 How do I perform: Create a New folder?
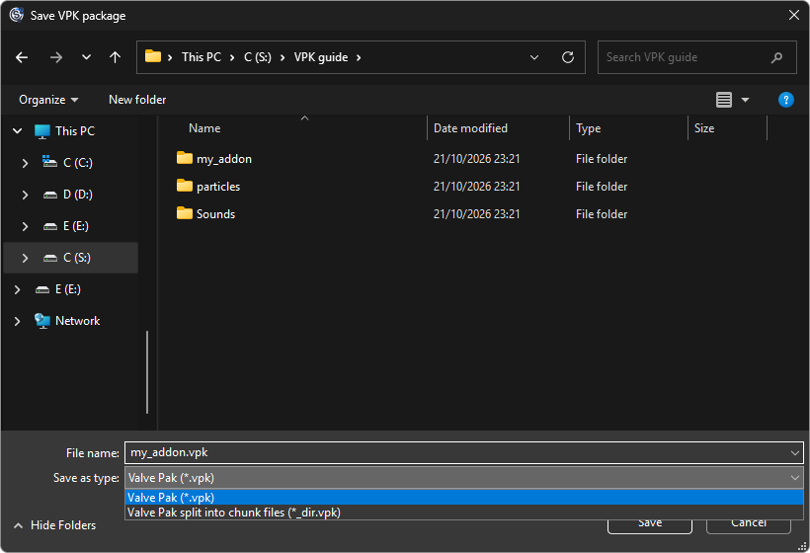click(137, 100)
